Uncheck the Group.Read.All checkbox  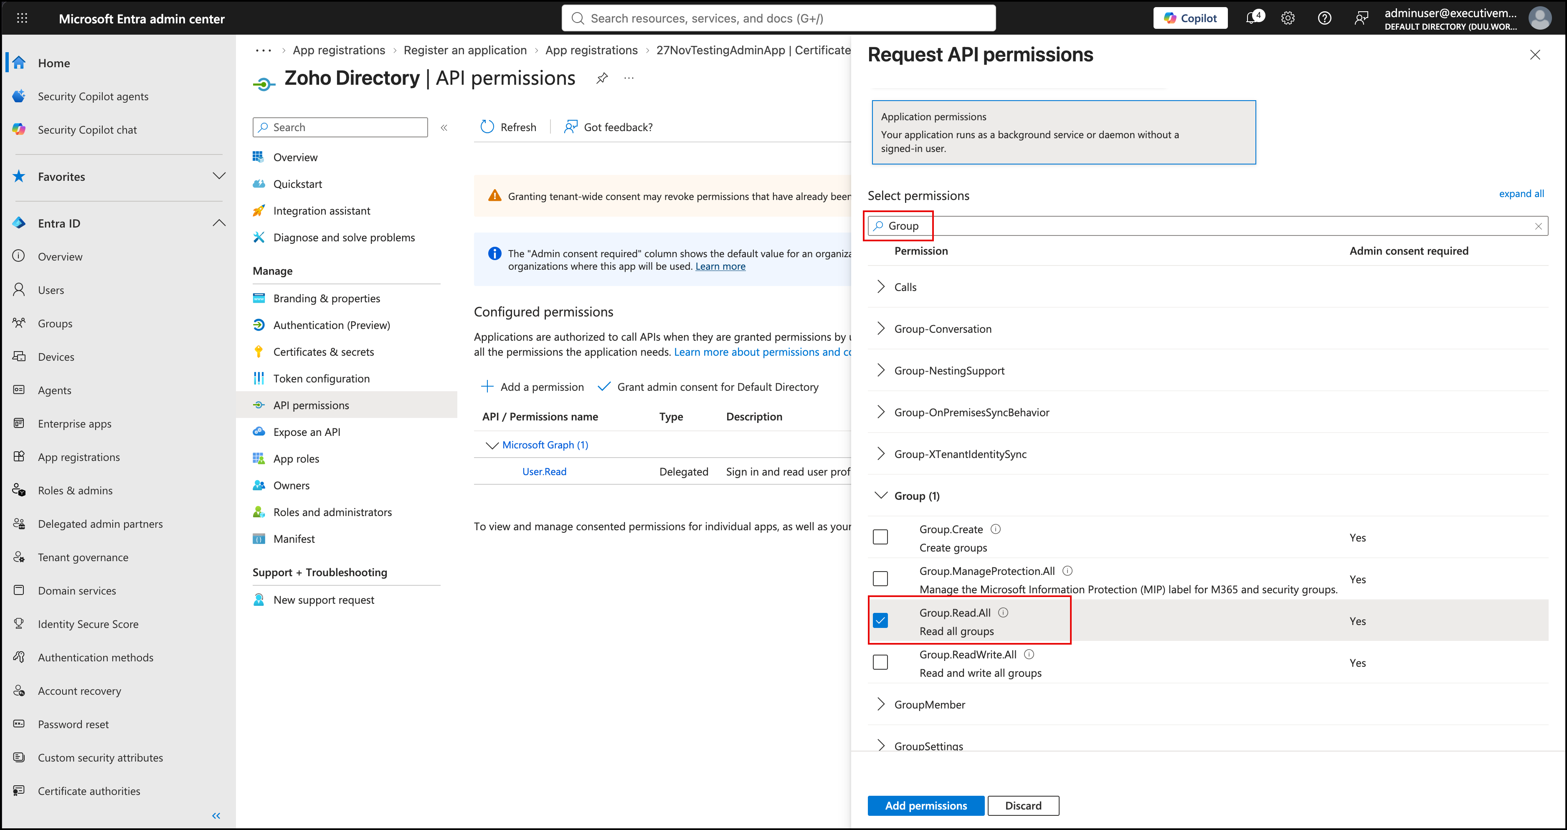pos(880,620)
